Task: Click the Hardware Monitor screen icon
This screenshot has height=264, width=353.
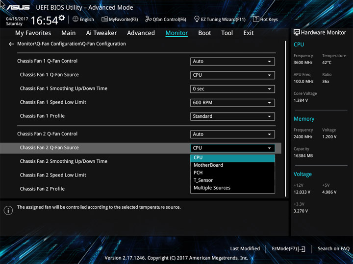Action: click(297, 33)
